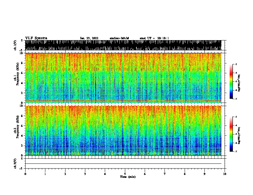Image resolution: width=253 pixels, height=195 pixels.
Task: Click time axis tick label "4"
Action: point(105,174)
